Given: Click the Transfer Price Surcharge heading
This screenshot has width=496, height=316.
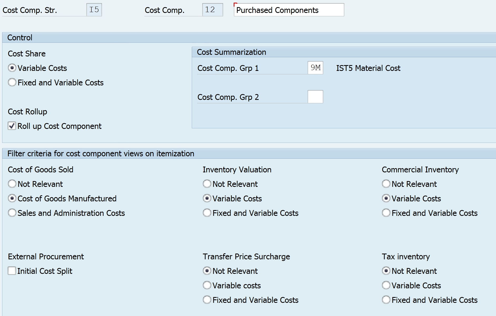Looking at the screenshot, I should point(246,257).
